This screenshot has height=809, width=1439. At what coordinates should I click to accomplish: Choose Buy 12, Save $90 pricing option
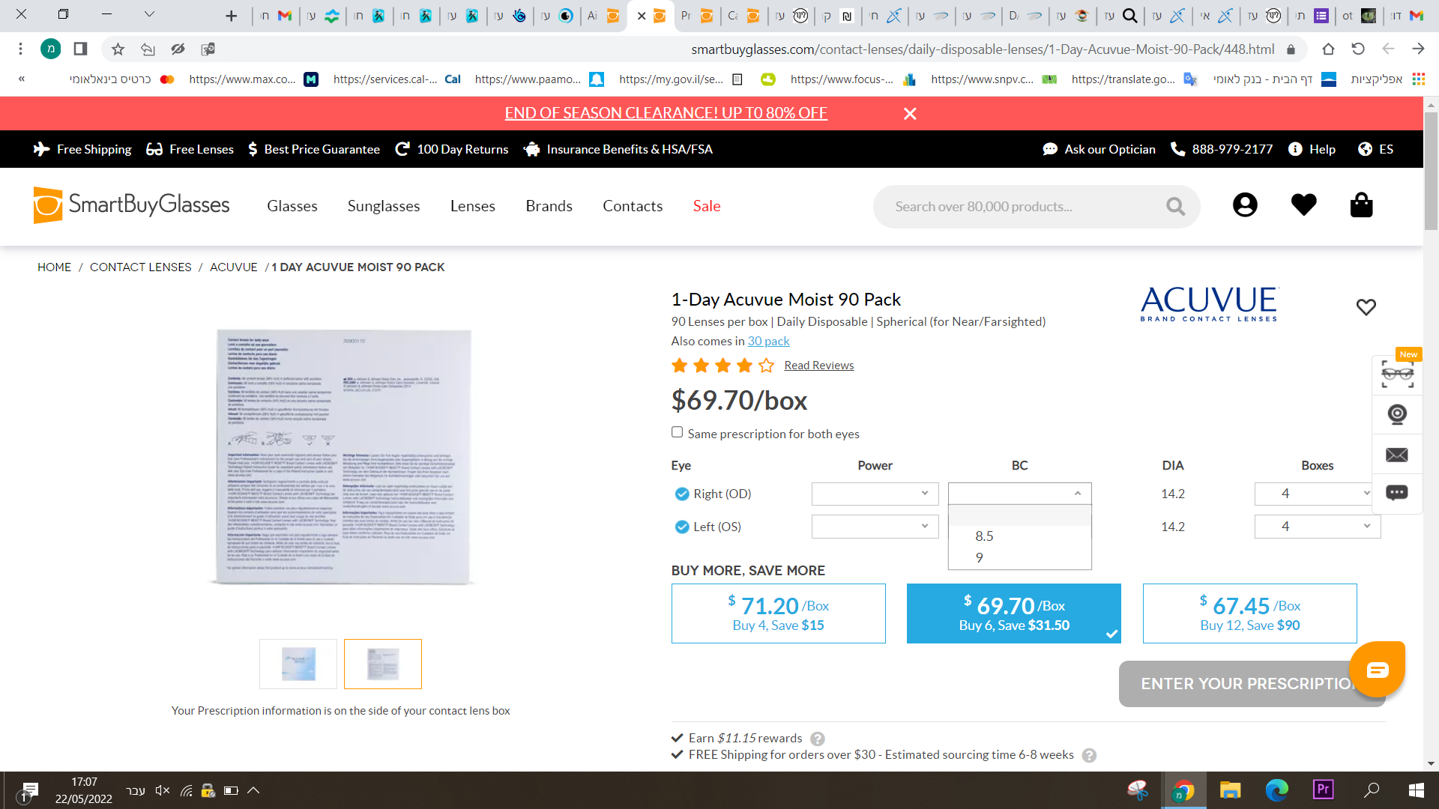[x=1249, y=613]
